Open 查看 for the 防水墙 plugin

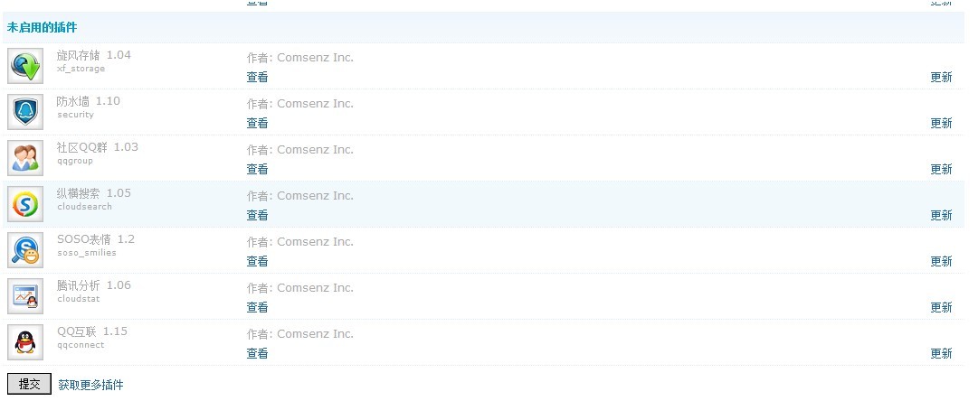pos(257,124)
